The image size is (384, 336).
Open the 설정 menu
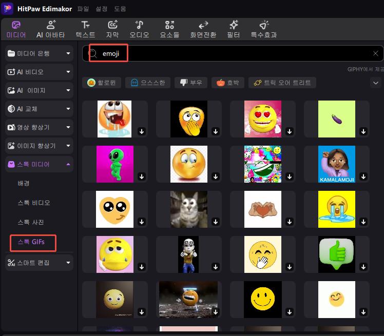[101, 9]
